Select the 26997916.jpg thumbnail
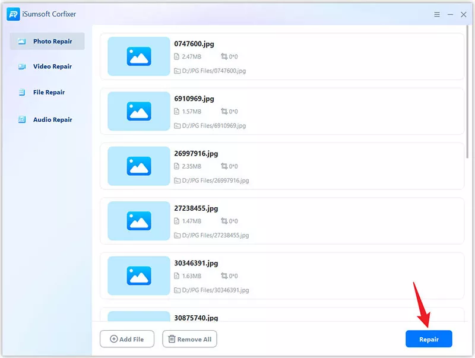Viewport: 475px width, 358px height. tap(139, 166)
